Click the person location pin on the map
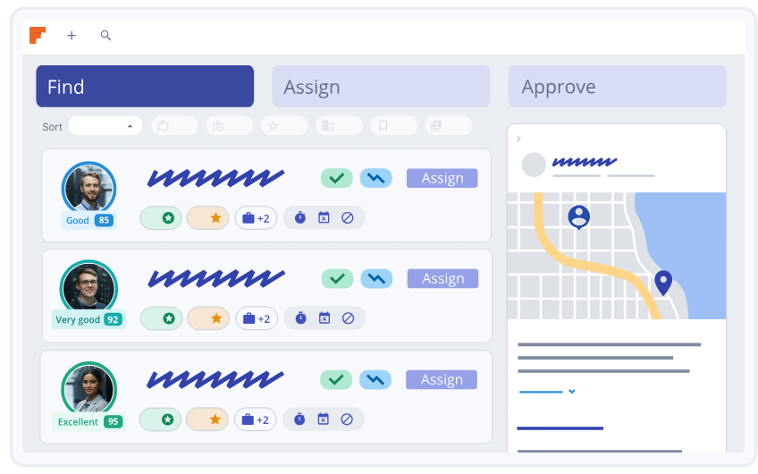 coord(579,216)
